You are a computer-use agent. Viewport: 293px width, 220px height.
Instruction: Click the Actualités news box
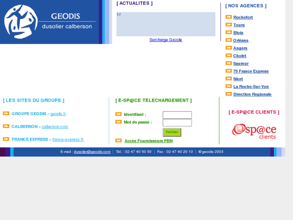coord(166,24)
